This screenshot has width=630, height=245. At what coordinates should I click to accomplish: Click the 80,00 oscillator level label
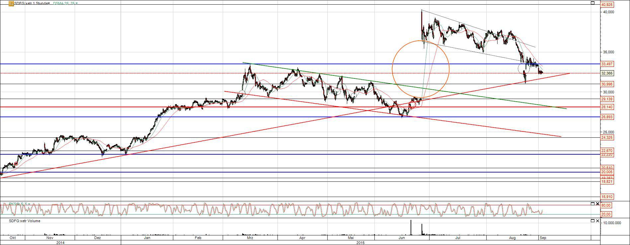point(606,205)
